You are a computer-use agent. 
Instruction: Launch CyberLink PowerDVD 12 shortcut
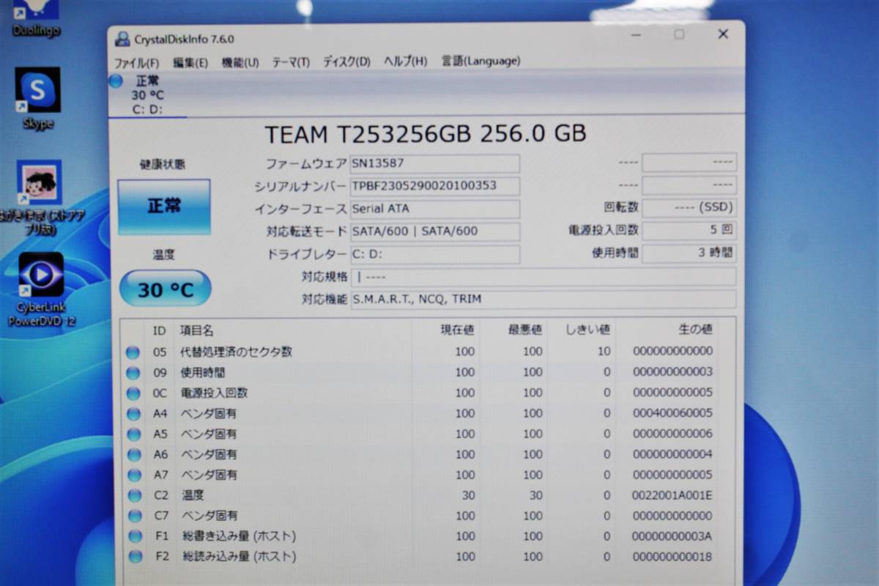click(x=42, y=290)
